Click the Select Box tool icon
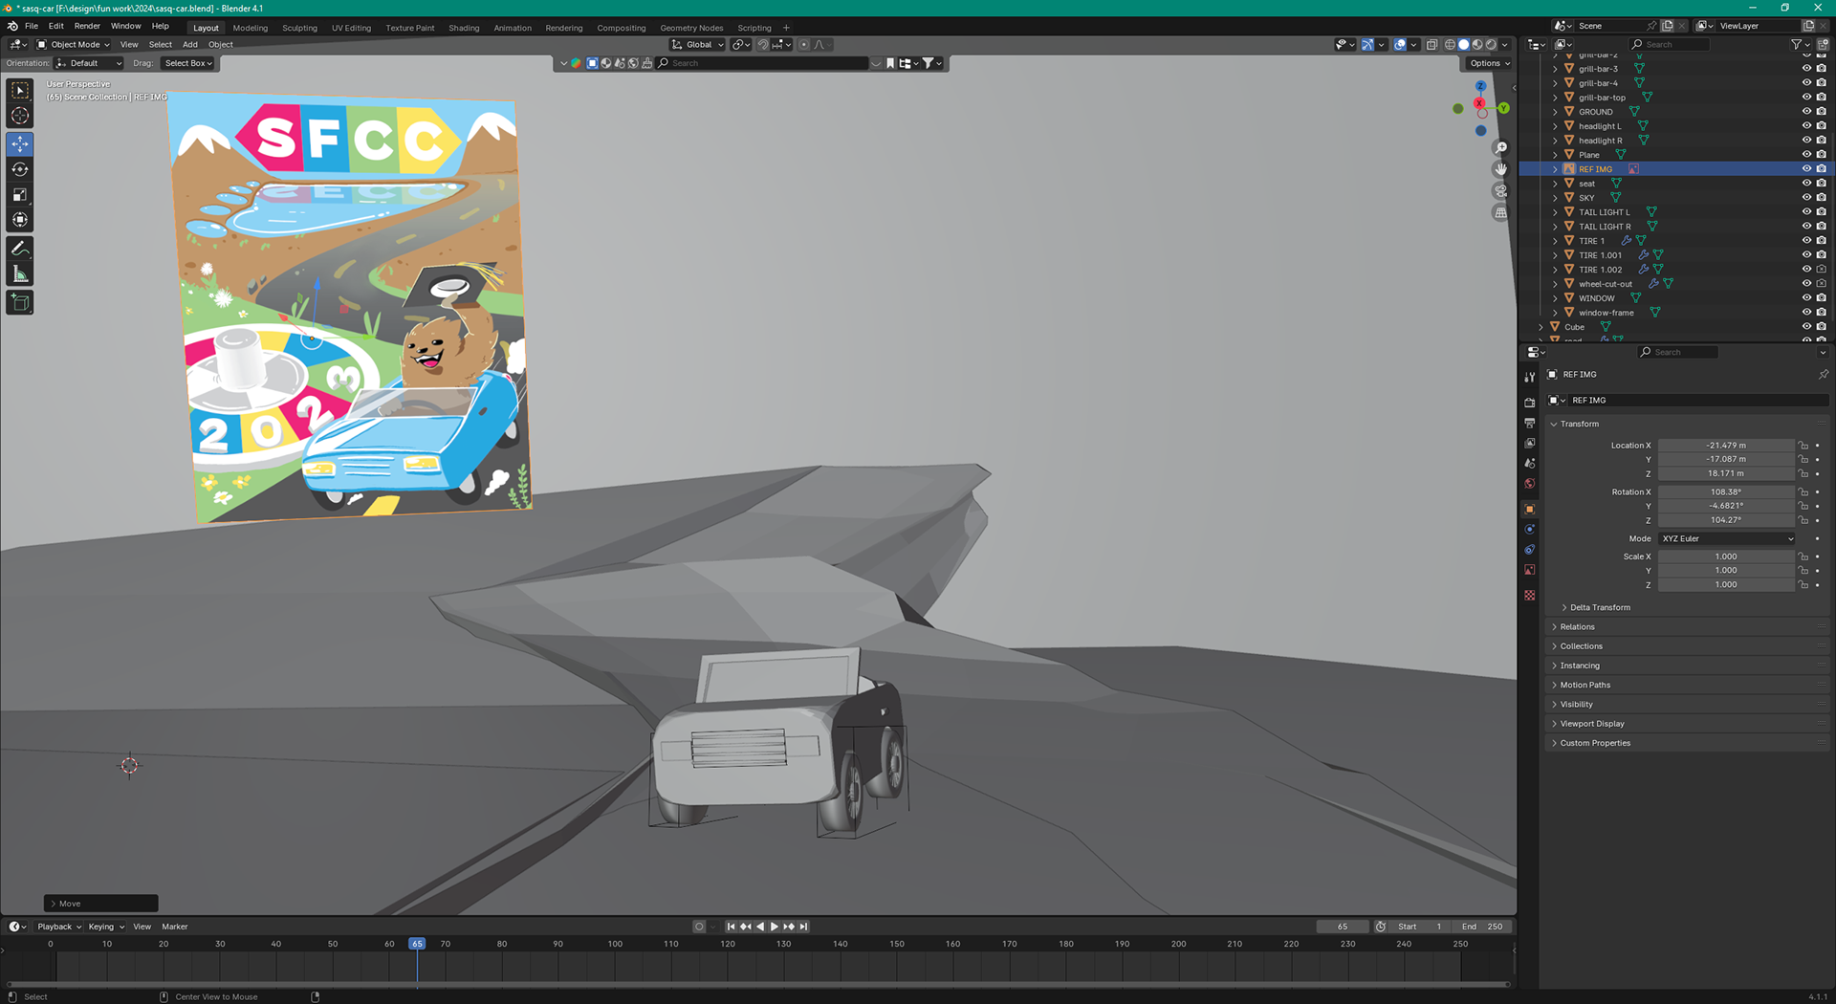1836x1004 pixels. [x=20, y=90]
